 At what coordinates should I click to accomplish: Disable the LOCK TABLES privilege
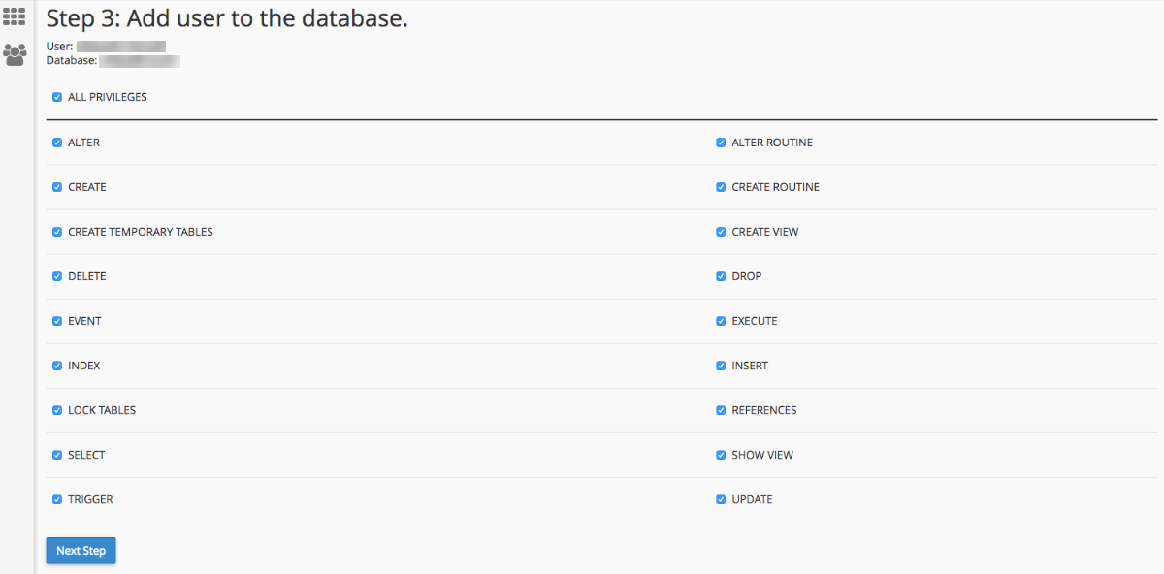pyautogui.click(x=57, y=410)
